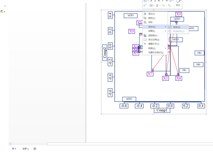Viewport: 213px width, 152px height.
Task: Select the X7 label box
Action: pos(150,74)
